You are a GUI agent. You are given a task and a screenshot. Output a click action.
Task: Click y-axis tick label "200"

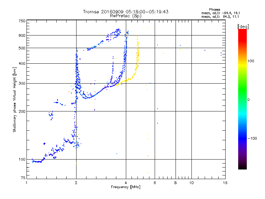tap(22, 111)
